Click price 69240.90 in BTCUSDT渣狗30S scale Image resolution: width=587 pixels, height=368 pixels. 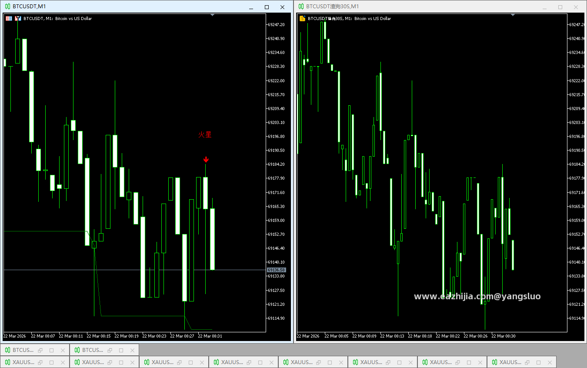(x=577, y=39)
